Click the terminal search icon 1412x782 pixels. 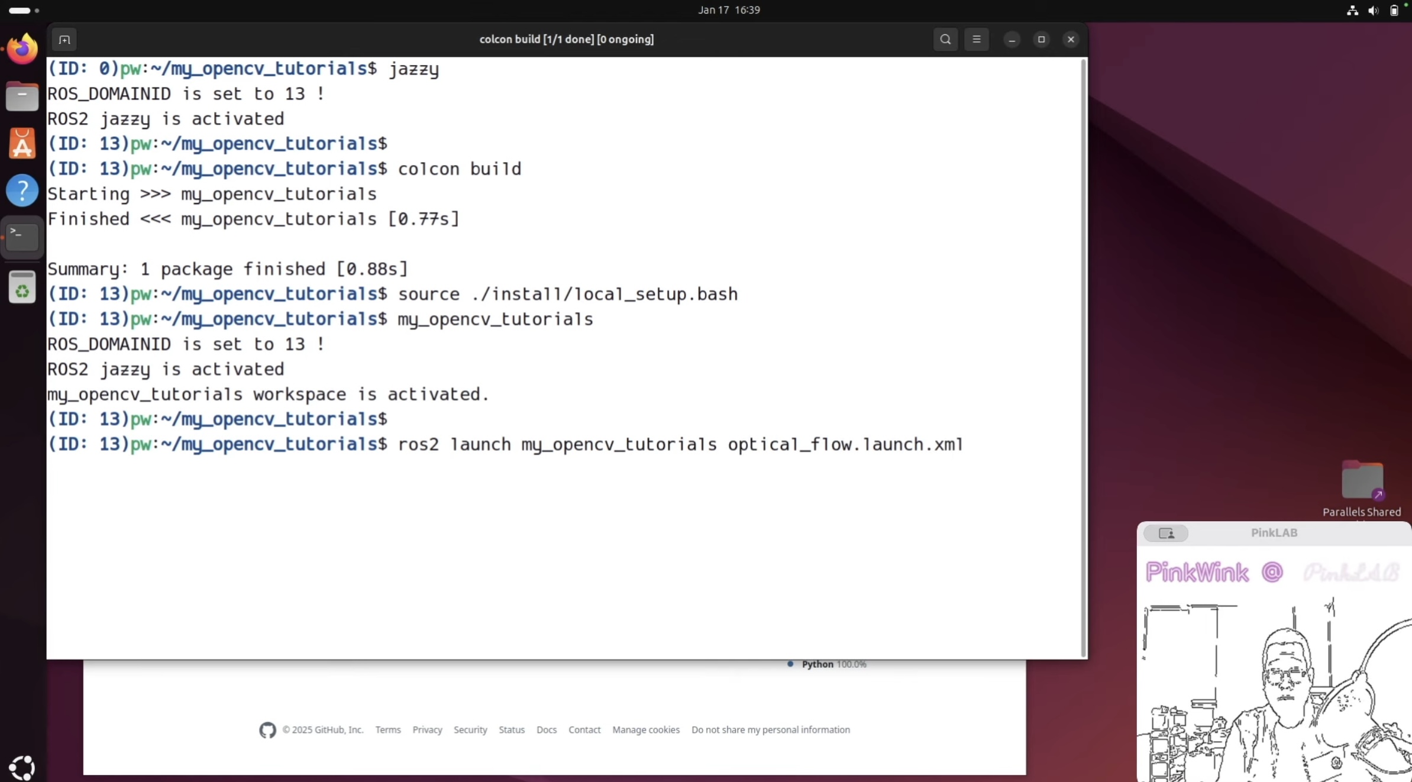[x=945, y=40]
